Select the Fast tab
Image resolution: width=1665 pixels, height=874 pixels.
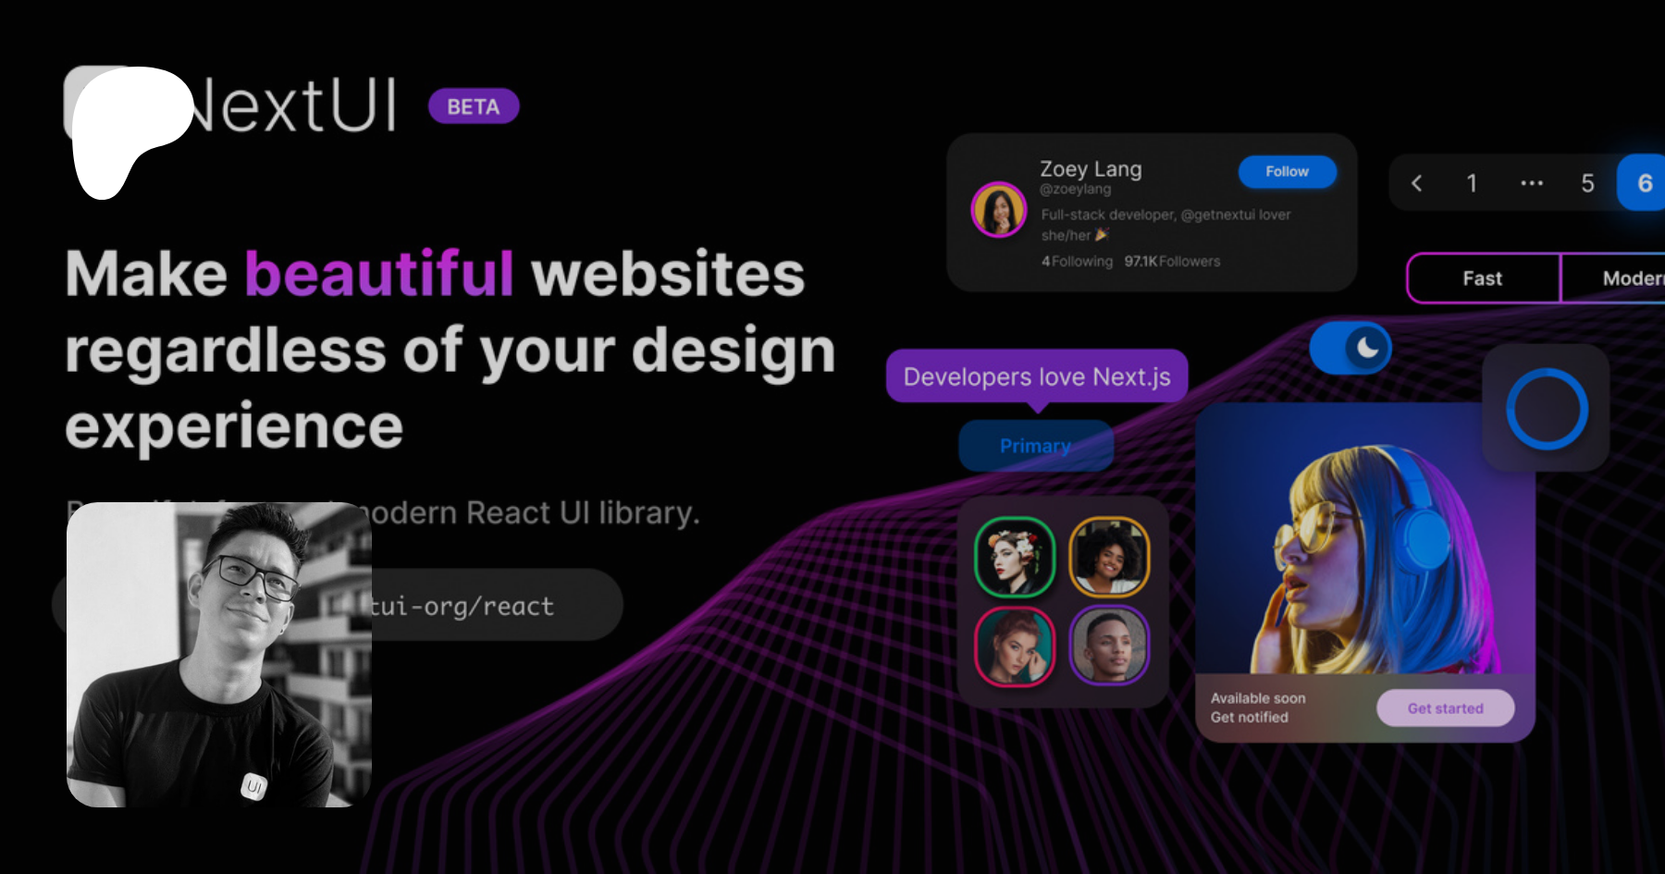(1483, 278)
